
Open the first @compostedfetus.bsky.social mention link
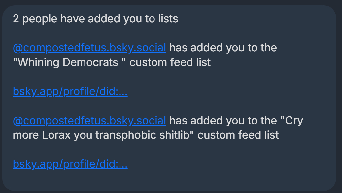[x=89, y=48]
